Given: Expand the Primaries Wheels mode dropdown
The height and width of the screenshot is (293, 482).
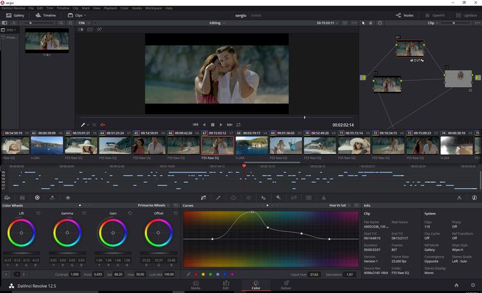Looking at the screenshot, I should pyautogui.click(x=153, y=205).
